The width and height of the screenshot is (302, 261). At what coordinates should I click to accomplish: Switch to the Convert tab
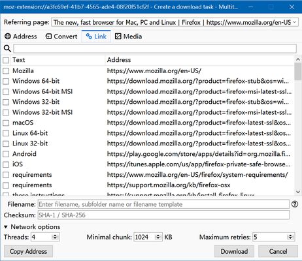tap(61, 37)
